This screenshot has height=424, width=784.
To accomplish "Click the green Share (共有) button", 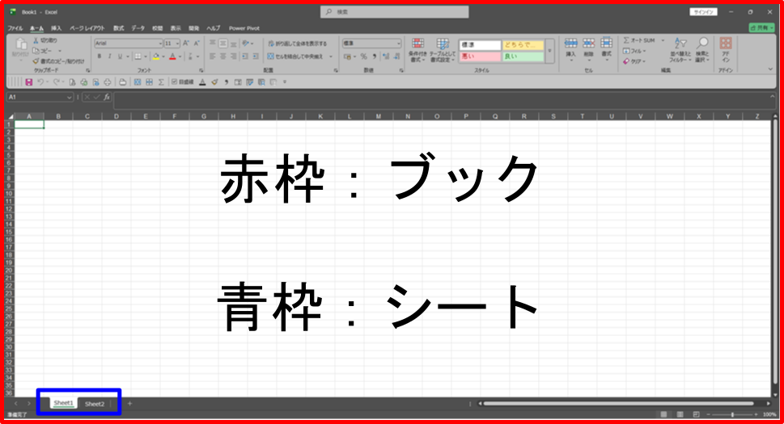I will click(x=763, y=27).
